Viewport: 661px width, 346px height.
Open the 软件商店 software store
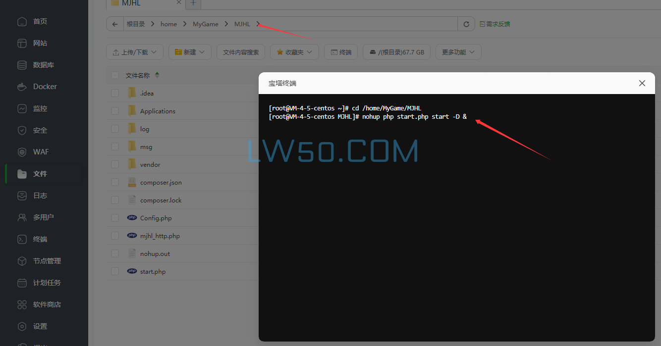(47, 304)
